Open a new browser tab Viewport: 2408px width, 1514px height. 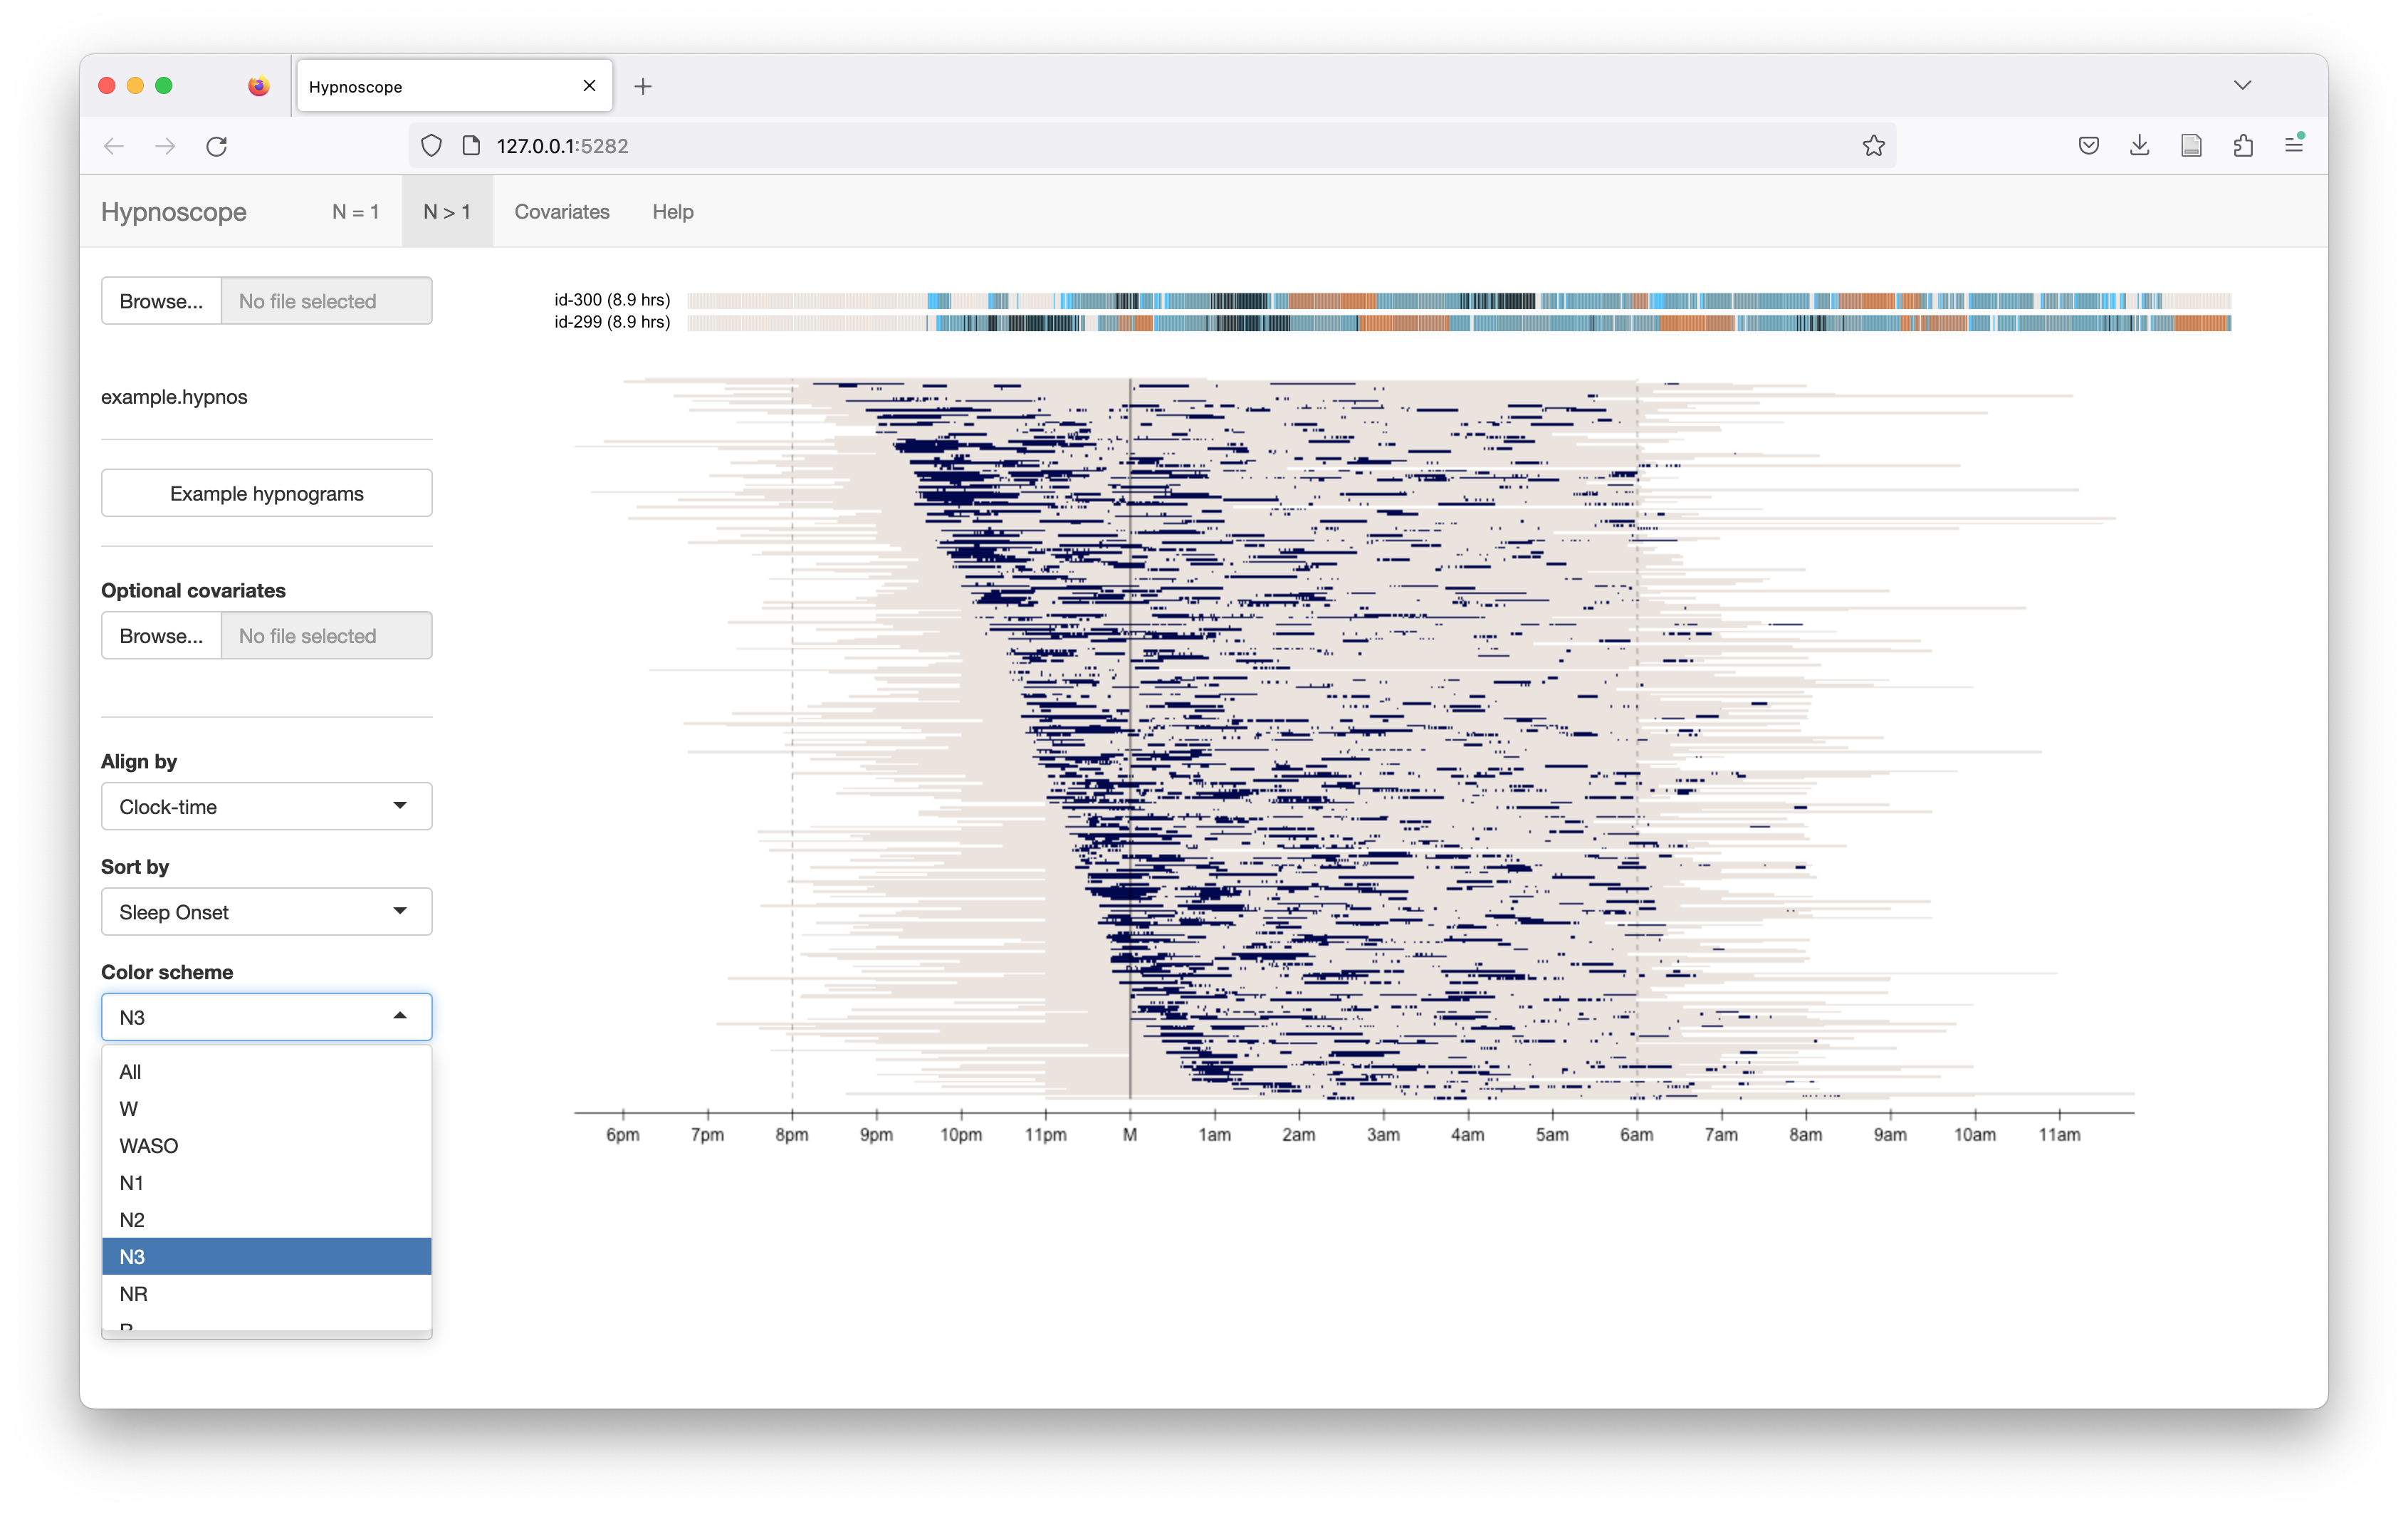pyautogui.click(x=643, y=87)
